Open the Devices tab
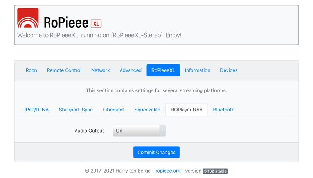 [229, 70]
